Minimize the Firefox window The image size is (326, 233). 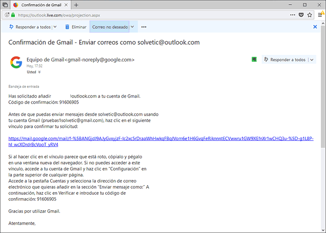point(291,5)
